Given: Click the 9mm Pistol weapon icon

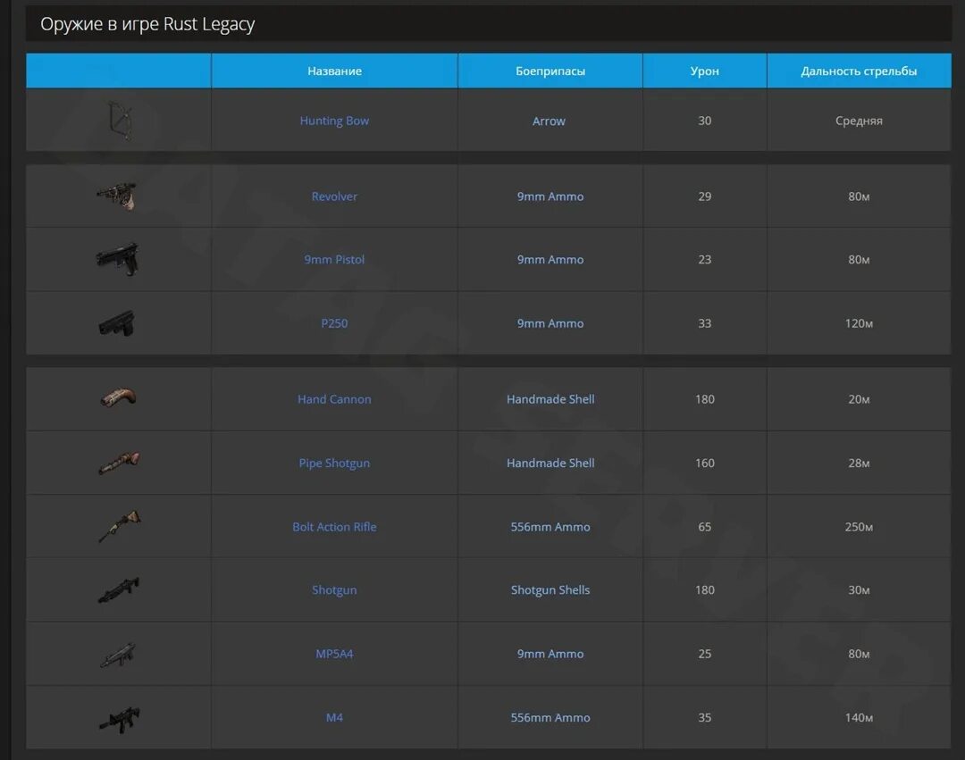Looking at the screenshot, I should [118, 259].
